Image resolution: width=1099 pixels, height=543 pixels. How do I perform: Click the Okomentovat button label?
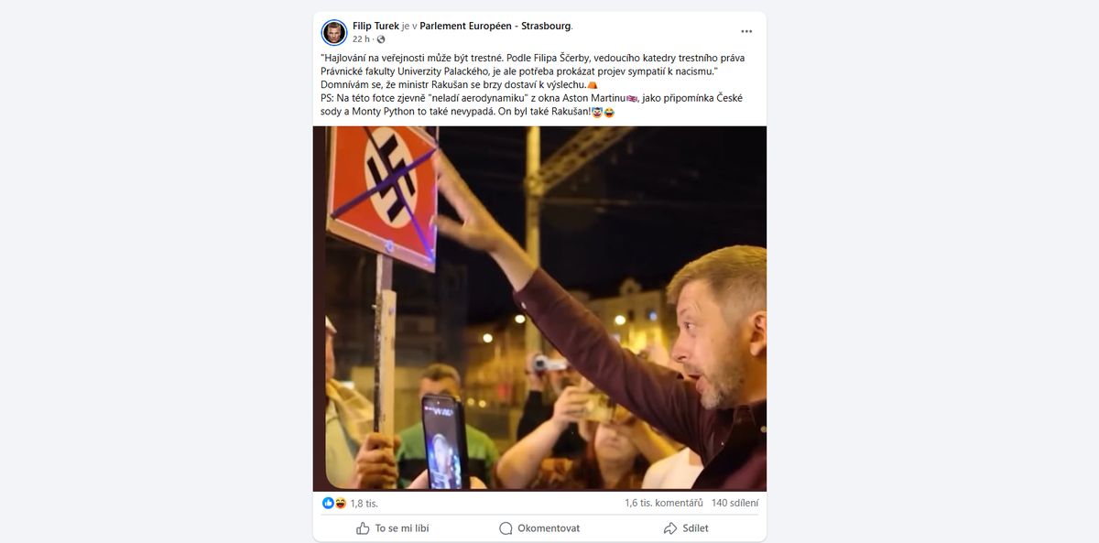549,528
